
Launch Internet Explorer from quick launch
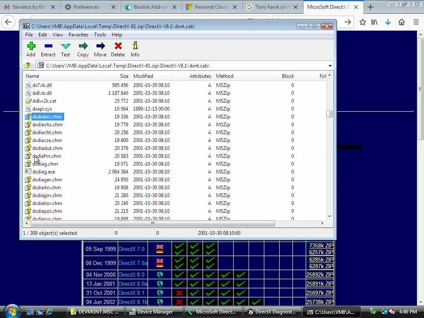[49, 312]
